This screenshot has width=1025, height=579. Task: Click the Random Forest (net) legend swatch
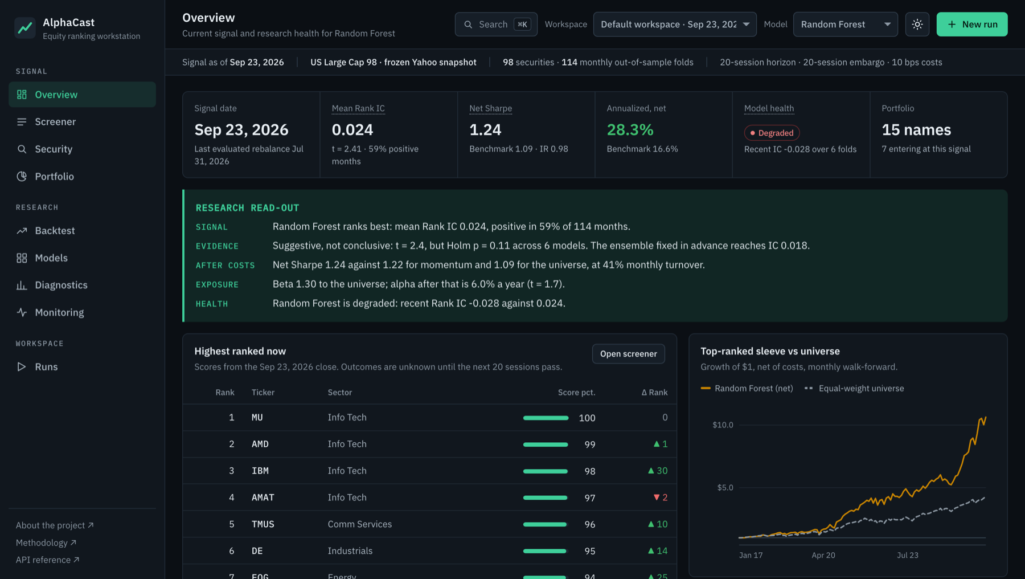706,389
